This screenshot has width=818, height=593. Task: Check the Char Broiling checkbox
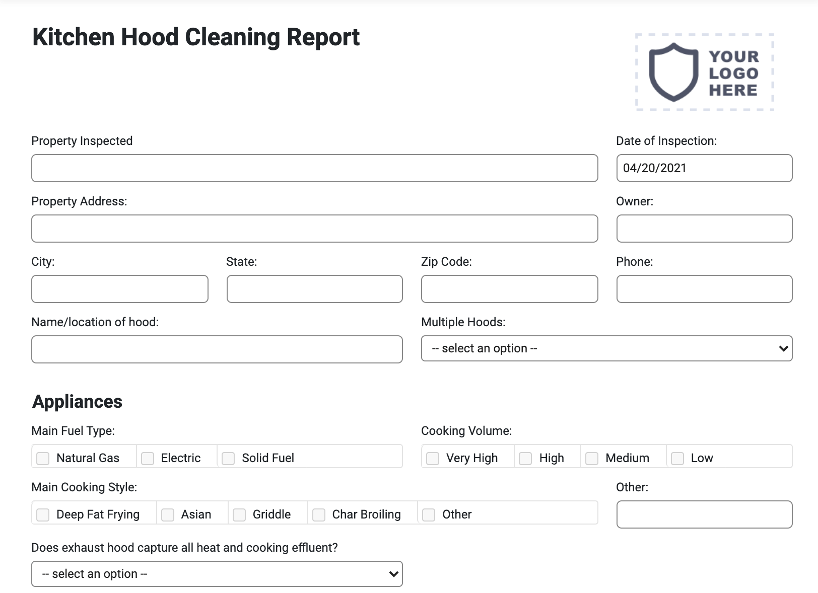click(318, 514)
